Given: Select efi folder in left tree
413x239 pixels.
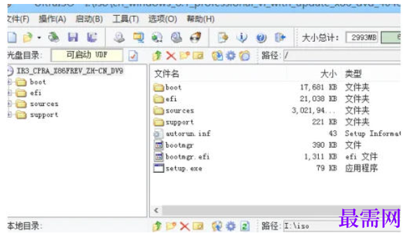Looking at the screenshot, I should click(x=36, y=93).
